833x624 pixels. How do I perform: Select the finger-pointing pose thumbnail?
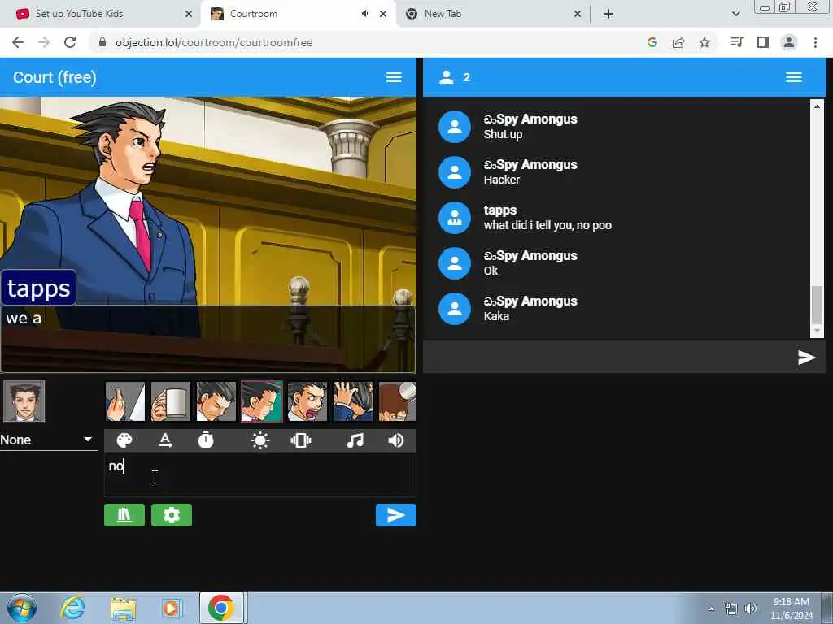(x=125, y=401)
